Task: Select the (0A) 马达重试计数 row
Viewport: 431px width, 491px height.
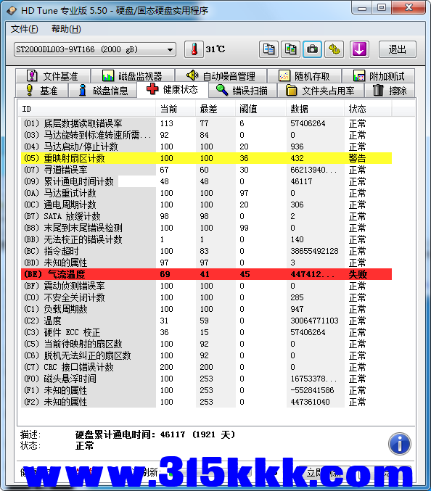Action: point(206,193)
